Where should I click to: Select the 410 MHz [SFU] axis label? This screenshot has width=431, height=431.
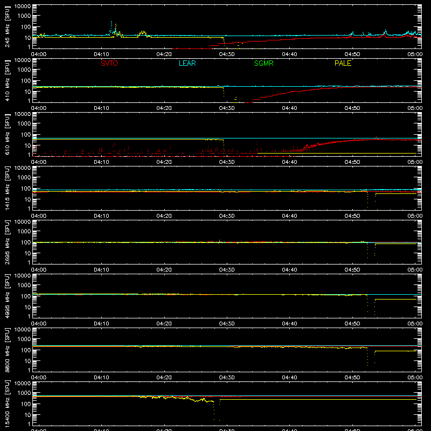(x=8, y=81)
